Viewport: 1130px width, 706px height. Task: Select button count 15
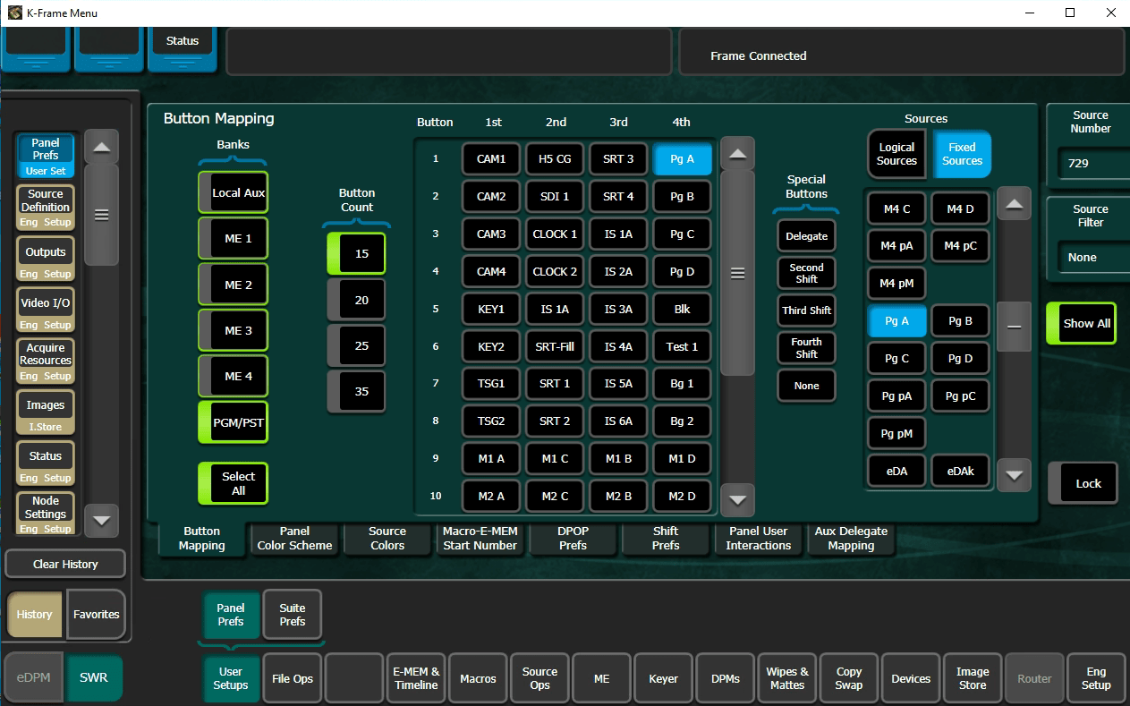[x=356, y=253]
